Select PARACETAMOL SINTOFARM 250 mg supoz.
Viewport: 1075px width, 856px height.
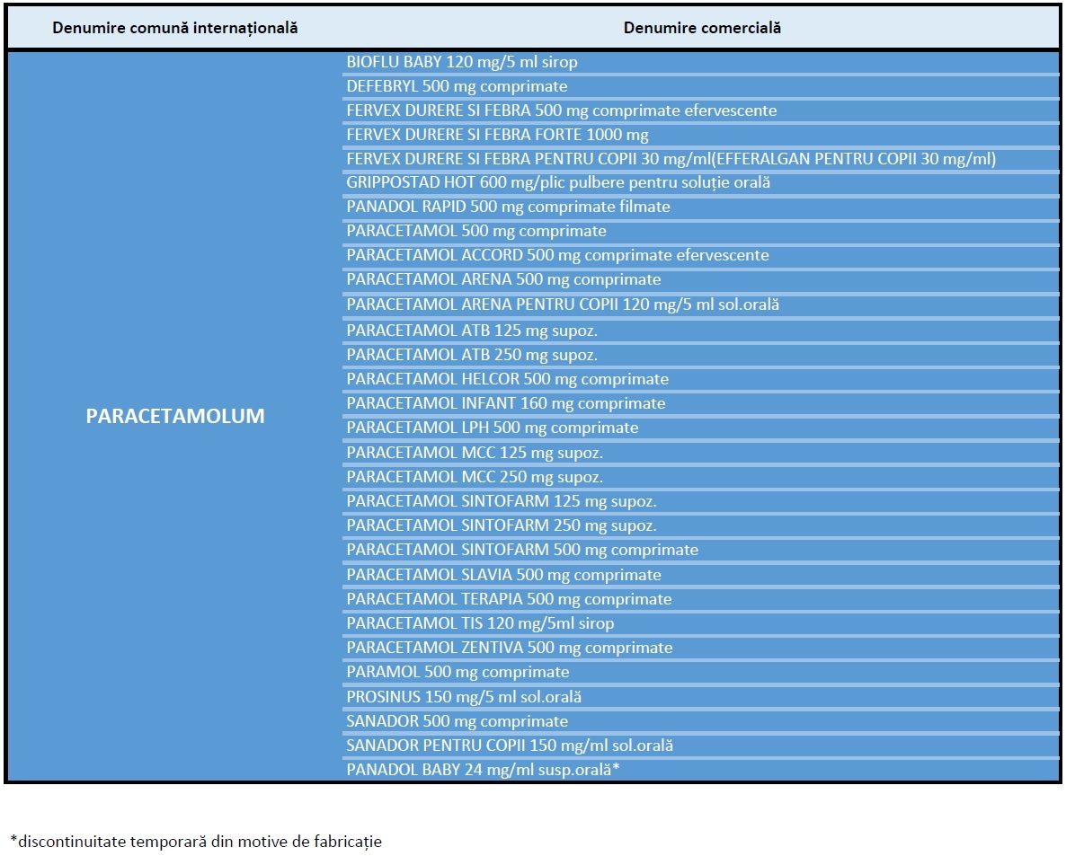tap(701, 525)
